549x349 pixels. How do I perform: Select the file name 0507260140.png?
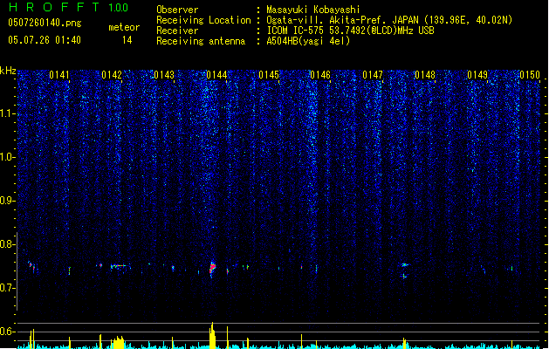[45, 23]
